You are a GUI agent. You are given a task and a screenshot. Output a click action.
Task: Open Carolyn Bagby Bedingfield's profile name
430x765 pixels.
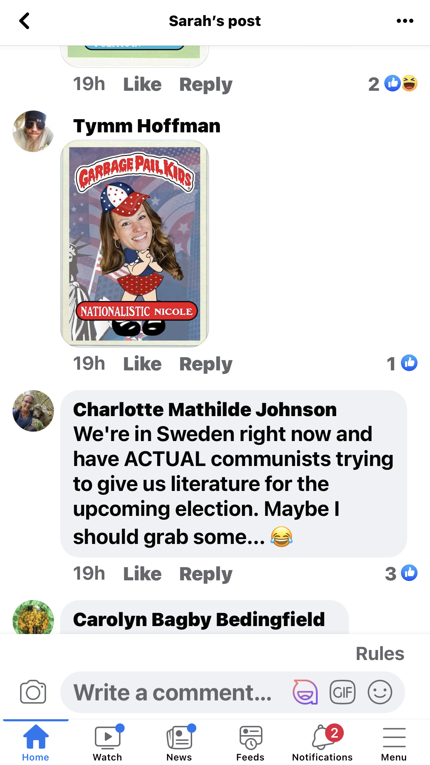point(199,619)
